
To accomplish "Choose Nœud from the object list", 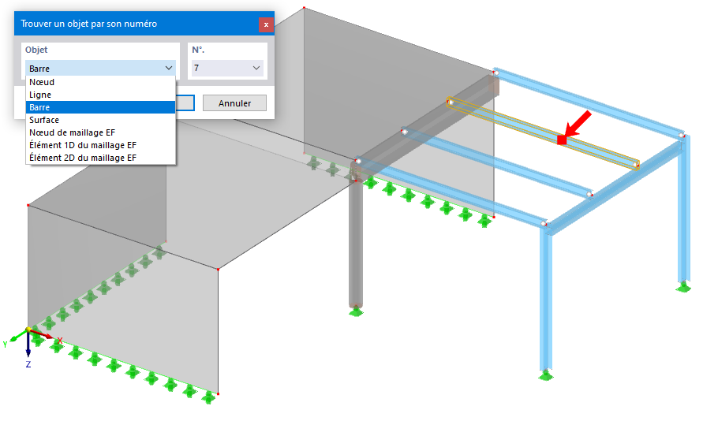I will (100, 82).
